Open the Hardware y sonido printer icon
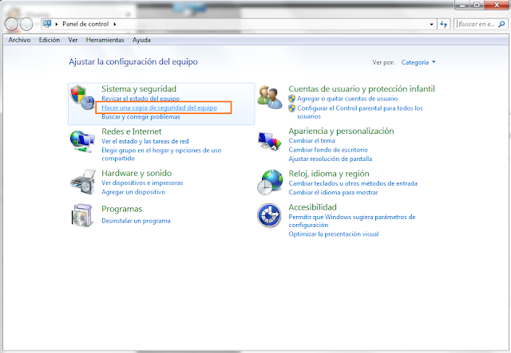This screenshot has height=353, width=511. [83, 182]
